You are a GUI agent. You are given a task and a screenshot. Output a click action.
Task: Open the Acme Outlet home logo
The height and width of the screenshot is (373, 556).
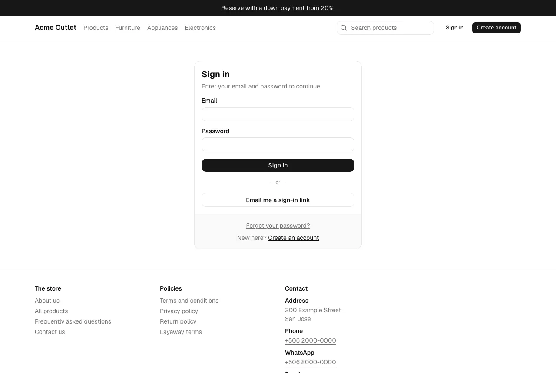click(56, 28)
